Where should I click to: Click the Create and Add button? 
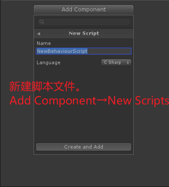click(84, 147)
